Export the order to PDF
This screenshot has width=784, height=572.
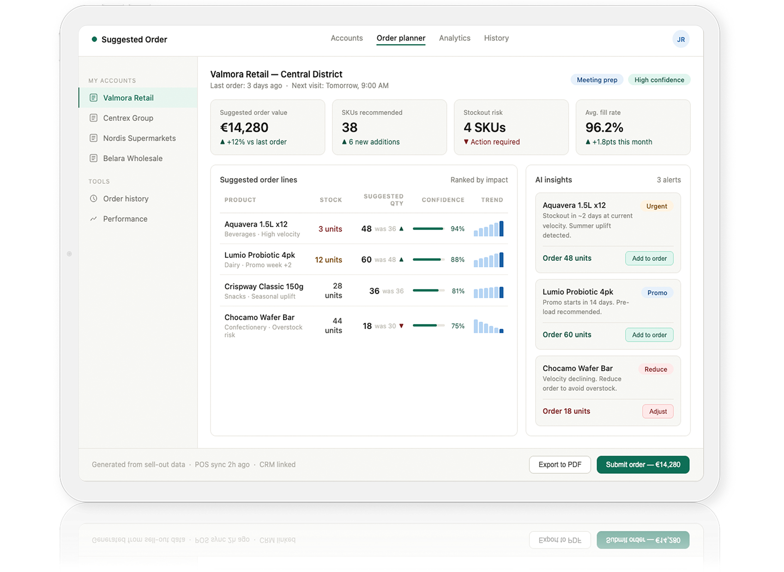pyautogui.click(x=560, y=464)
